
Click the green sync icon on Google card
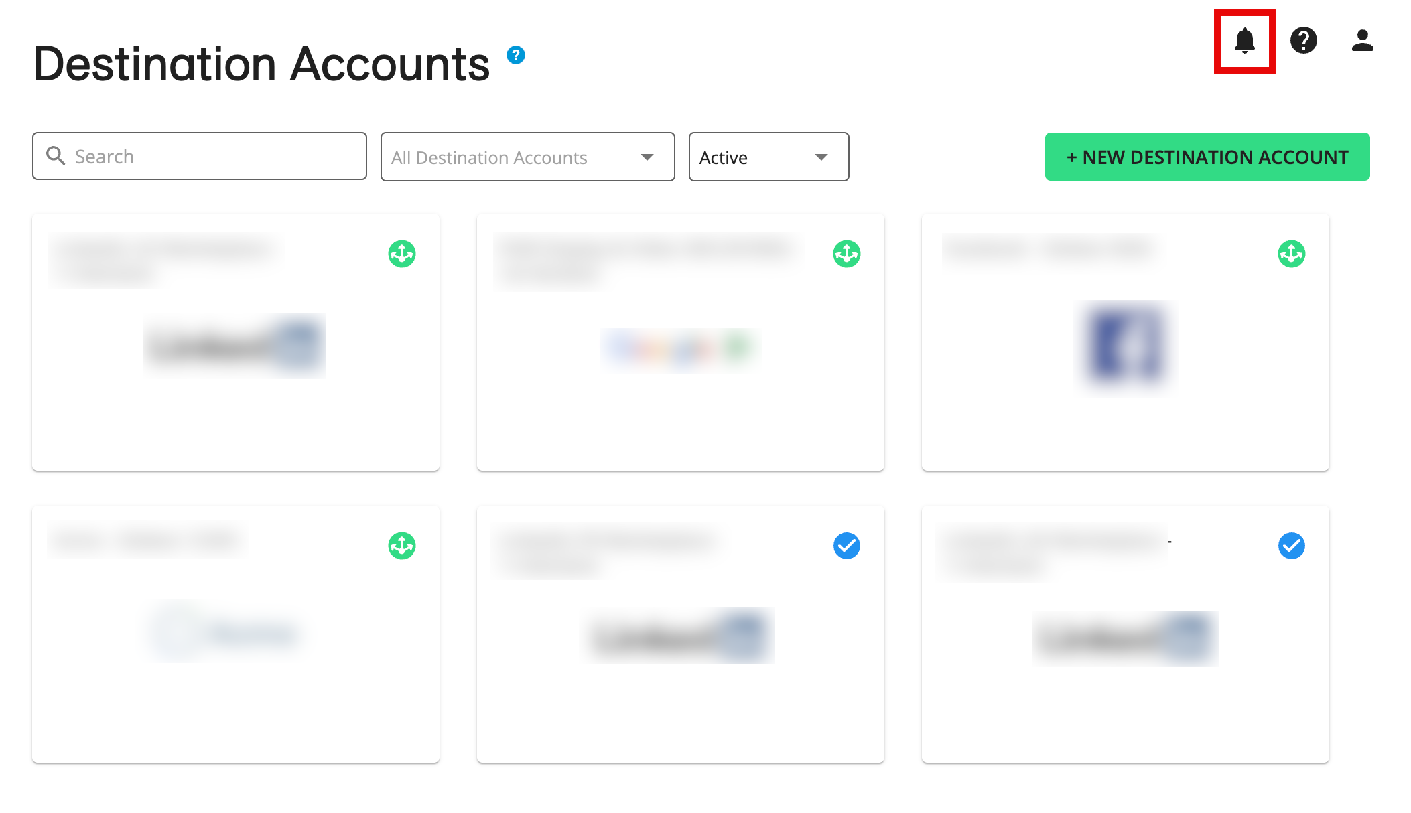[846, 253]
